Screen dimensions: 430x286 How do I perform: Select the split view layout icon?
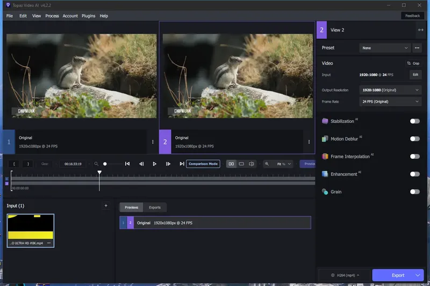(252, 164)
